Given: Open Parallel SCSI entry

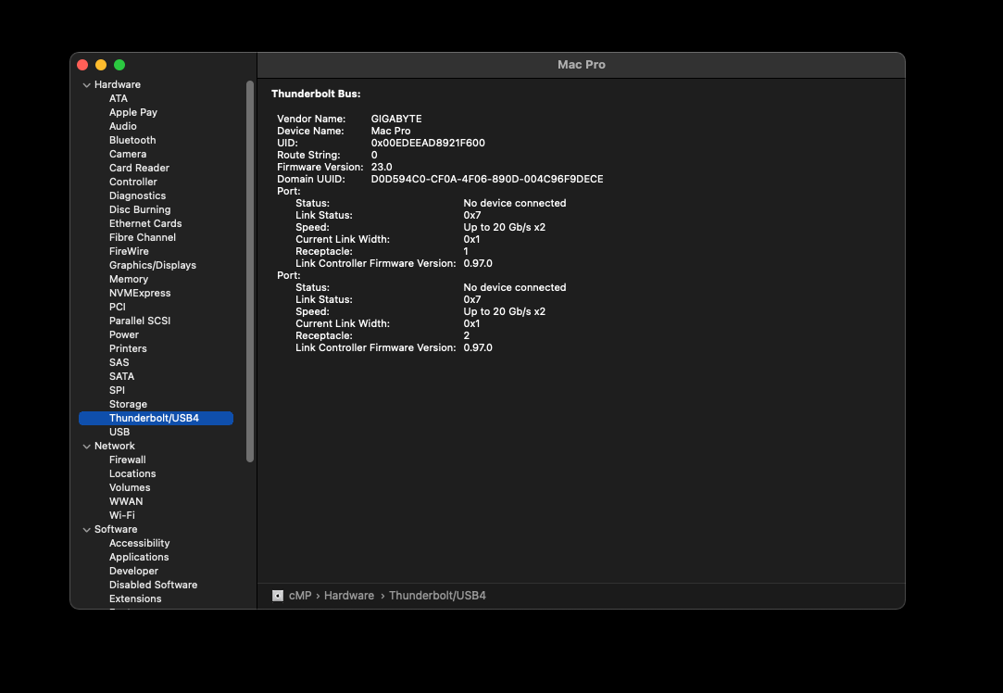Looking at the screenshot, I should pyautogui.click(x=140, y=321).
